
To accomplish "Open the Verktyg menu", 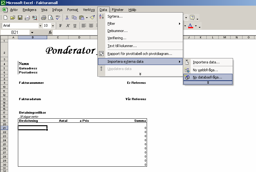I will [x=89, y=10].
